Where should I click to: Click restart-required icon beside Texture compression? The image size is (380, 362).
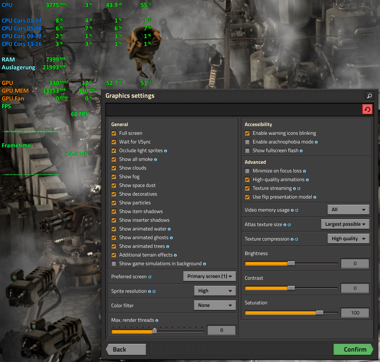click(x=296, y=239)
